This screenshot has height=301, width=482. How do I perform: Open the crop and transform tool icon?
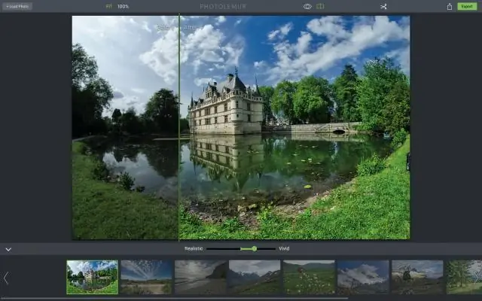pos(383,6)
